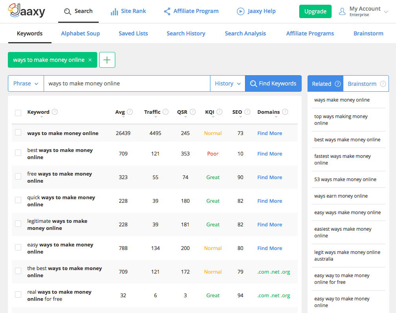
Task: Click the help icon next to Keyword column
Action: click(x=55, y=112)
